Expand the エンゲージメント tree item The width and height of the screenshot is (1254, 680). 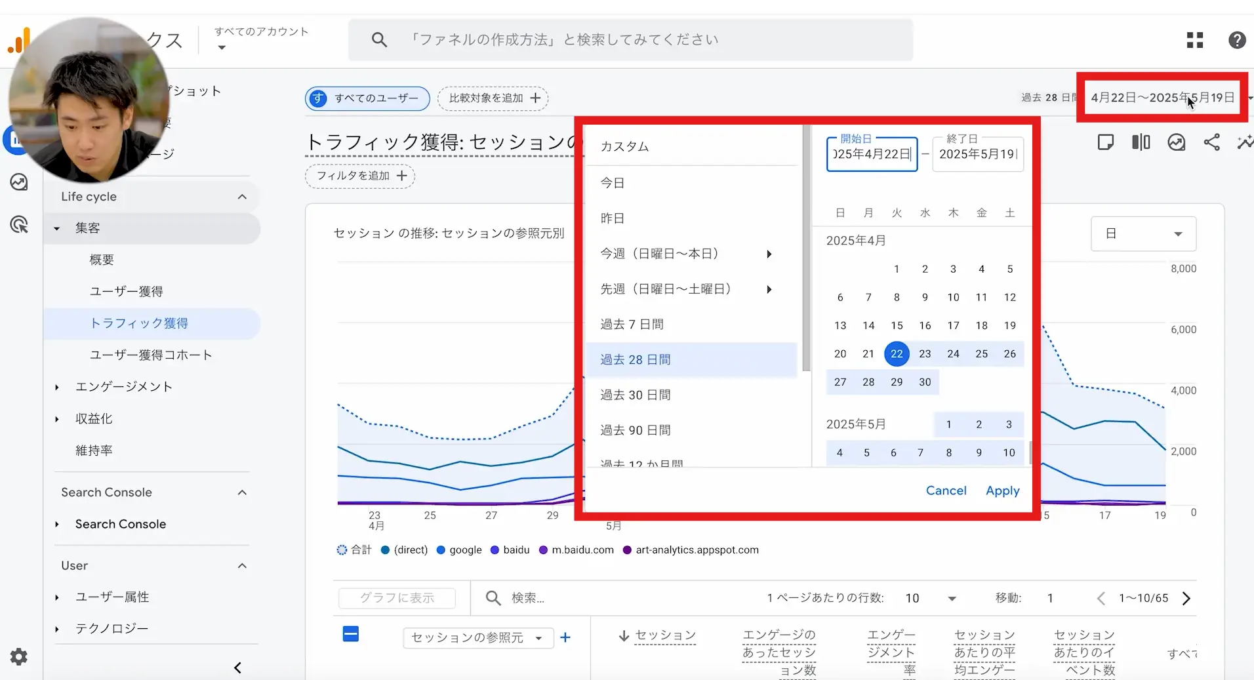57,387
